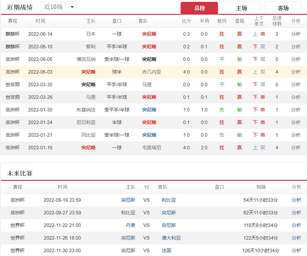This screenshot has width=307, height=256.
Task: Click home team 博茨瓦纳
Action: pyautogui.click(x=86, y=59)
